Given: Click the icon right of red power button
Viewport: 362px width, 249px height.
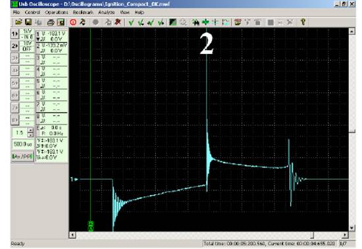Looking at the screenshot, I should (82, 22).
